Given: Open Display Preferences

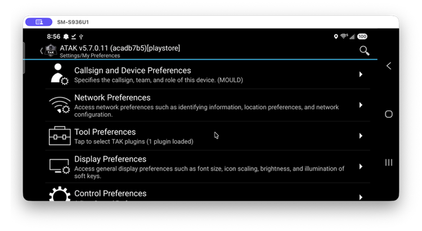Looking at the screenshot, I should [x=208, y=167].
